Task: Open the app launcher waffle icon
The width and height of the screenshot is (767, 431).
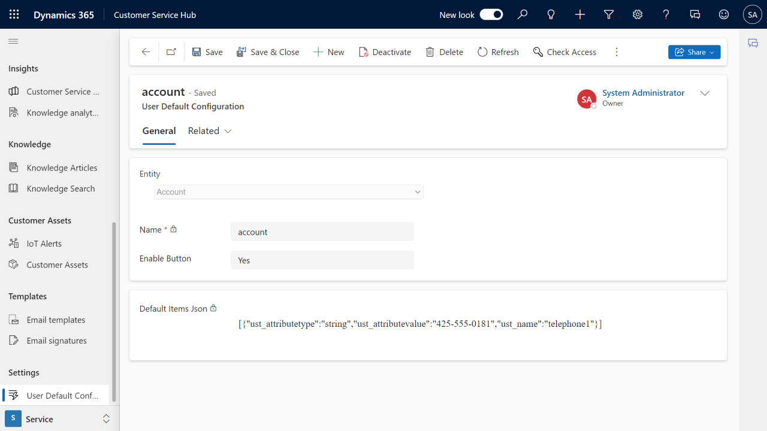Action: click(x=14, y=14)
